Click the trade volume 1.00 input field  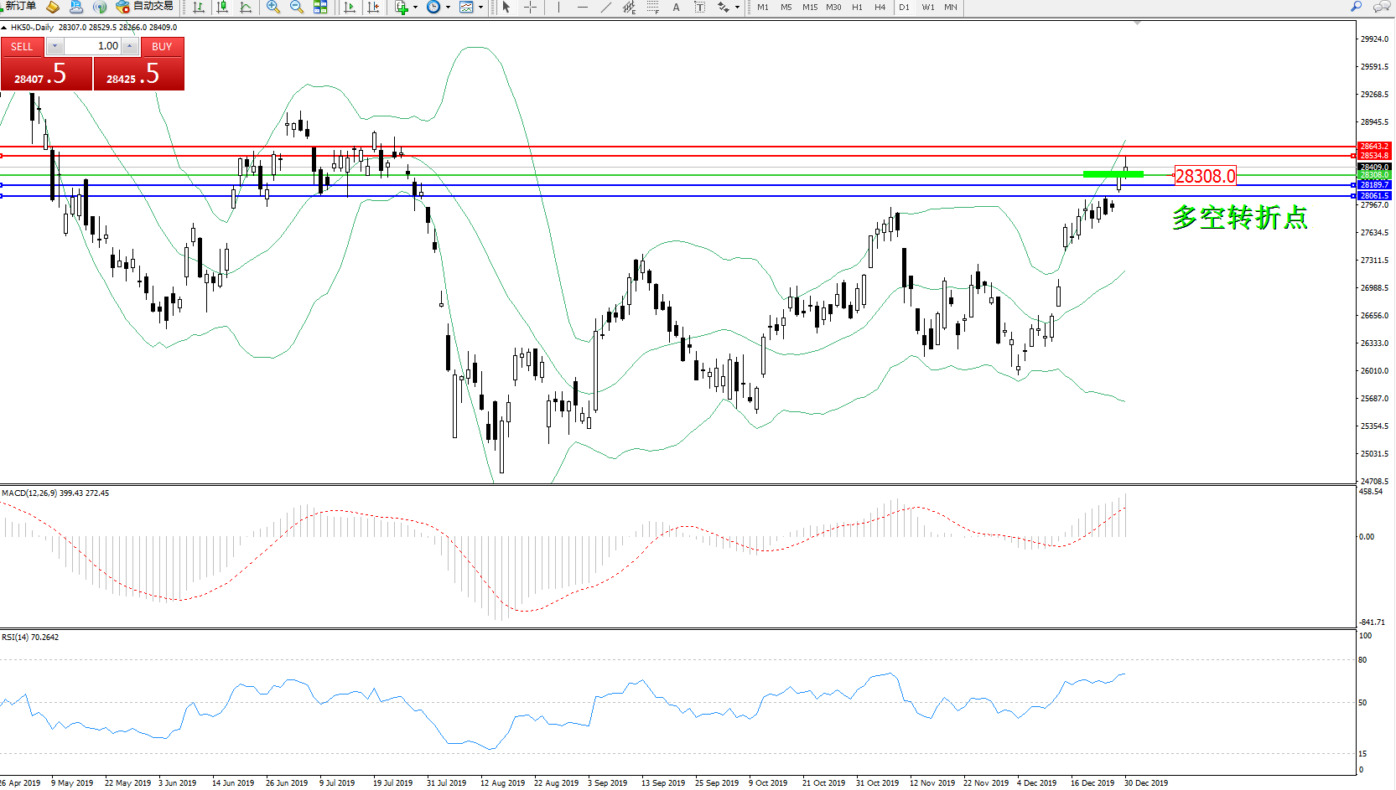92,46
